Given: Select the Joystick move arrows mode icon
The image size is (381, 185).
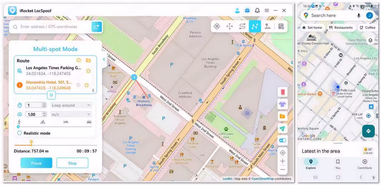Looking at the screenshot, I should click(229, 26).
